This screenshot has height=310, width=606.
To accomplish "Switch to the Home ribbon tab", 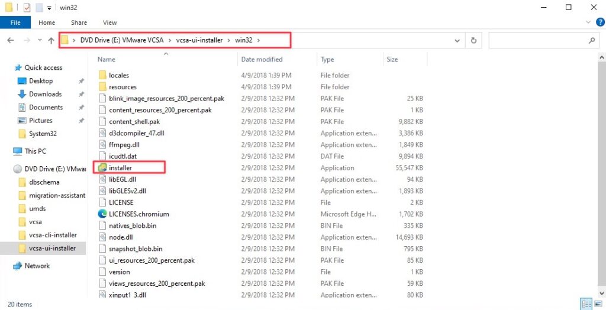I will pyautogui.click(x=47, y=22).
